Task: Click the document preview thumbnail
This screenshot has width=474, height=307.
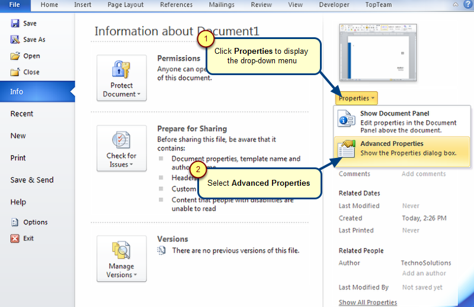Action: click(377, 53)
